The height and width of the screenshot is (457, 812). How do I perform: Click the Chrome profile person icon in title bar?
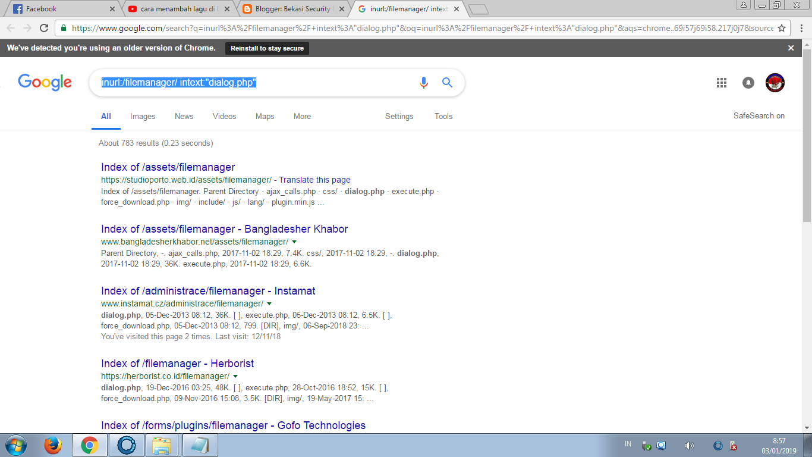[744, 5]
